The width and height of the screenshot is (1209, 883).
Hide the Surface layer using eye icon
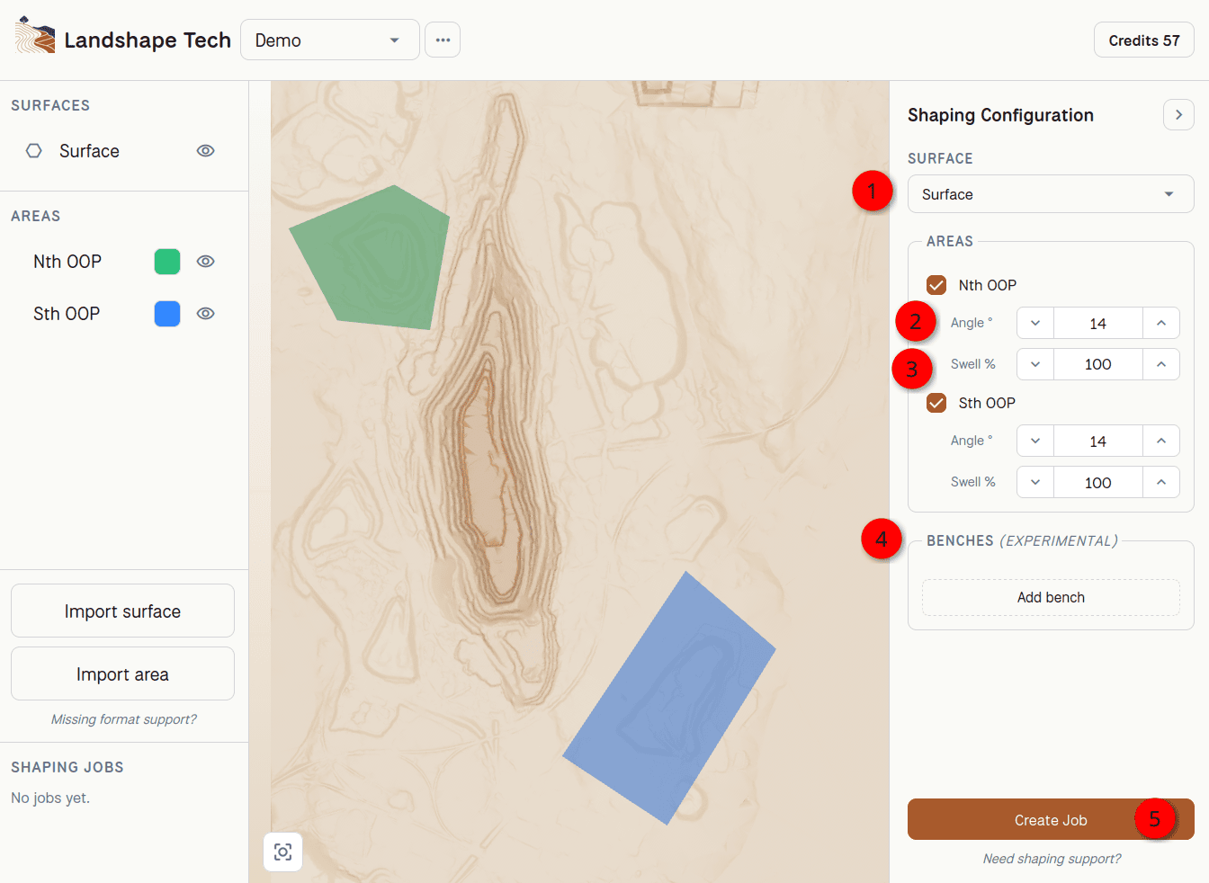point(206,151)
